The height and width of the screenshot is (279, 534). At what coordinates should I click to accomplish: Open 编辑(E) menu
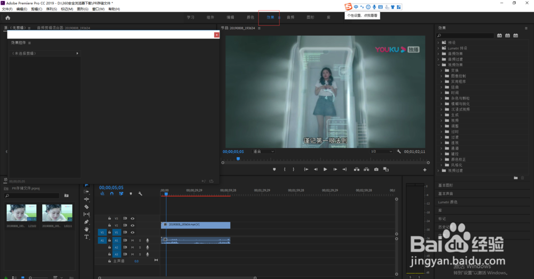point(21,9)
